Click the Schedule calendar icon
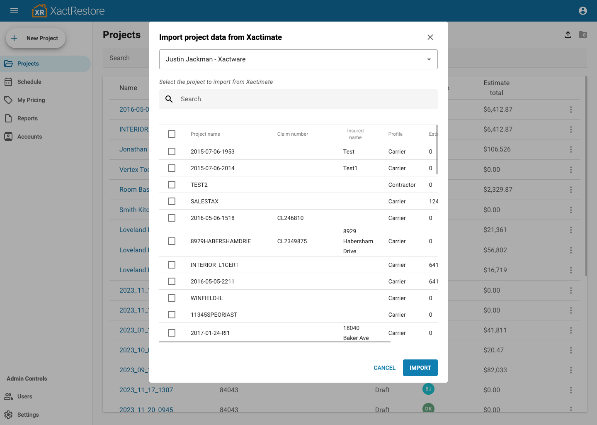 click(x=8, y=82)
